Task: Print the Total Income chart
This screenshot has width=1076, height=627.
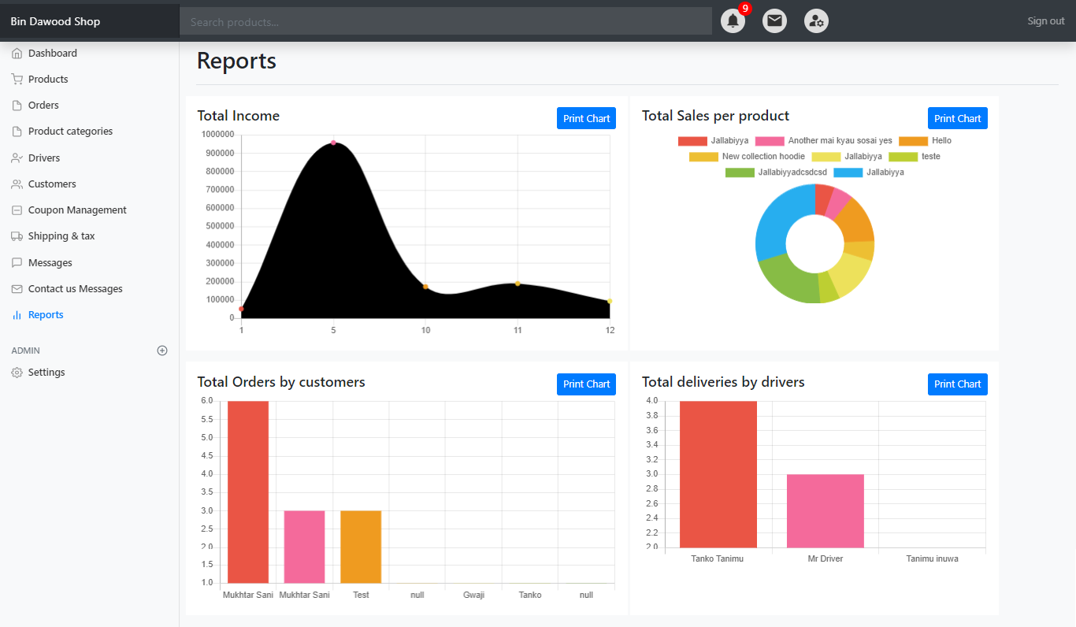Action: [x=586, y=119]
